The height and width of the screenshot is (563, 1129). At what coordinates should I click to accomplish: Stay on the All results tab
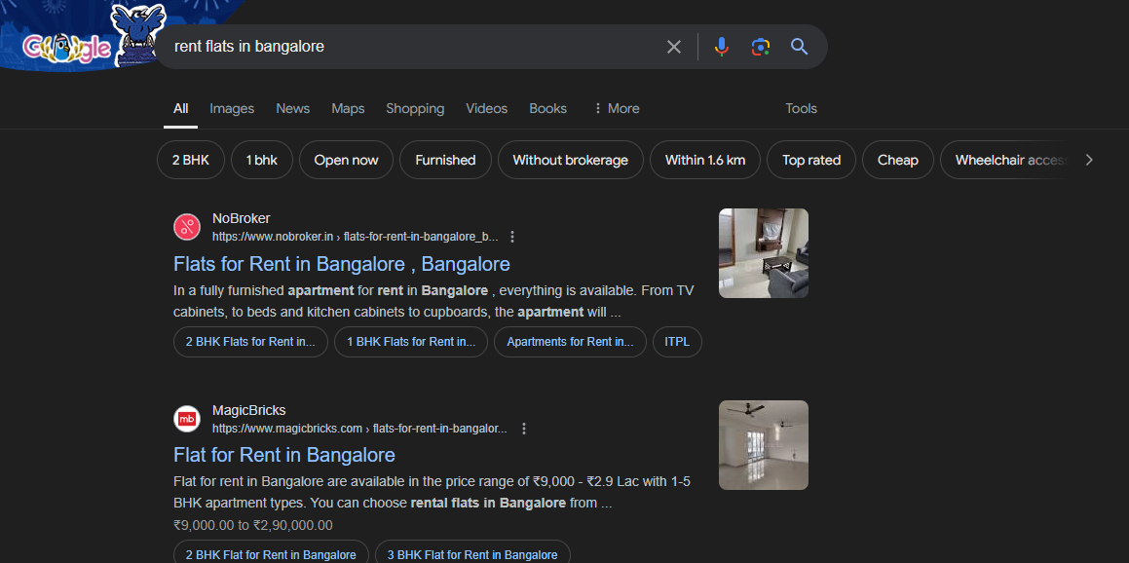181,109
